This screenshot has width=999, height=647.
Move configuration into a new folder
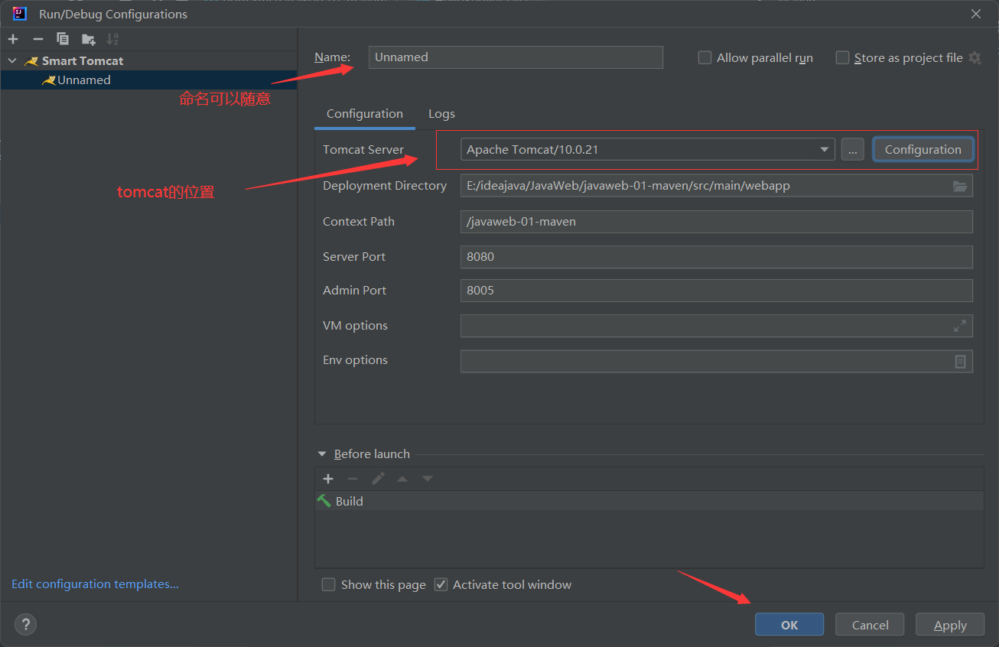click(89, 39)
